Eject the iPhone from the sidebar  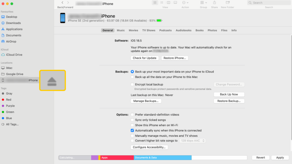52,80
